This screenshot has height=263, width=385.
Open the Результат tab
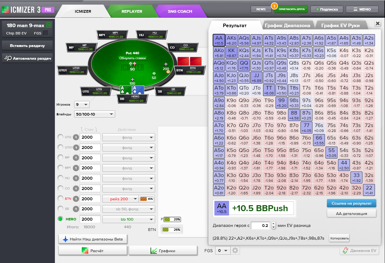pyautogui.click(x=234, y=26)
